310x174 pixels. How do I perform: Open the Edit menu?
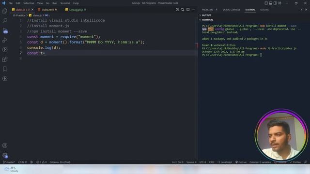[18, 3]
